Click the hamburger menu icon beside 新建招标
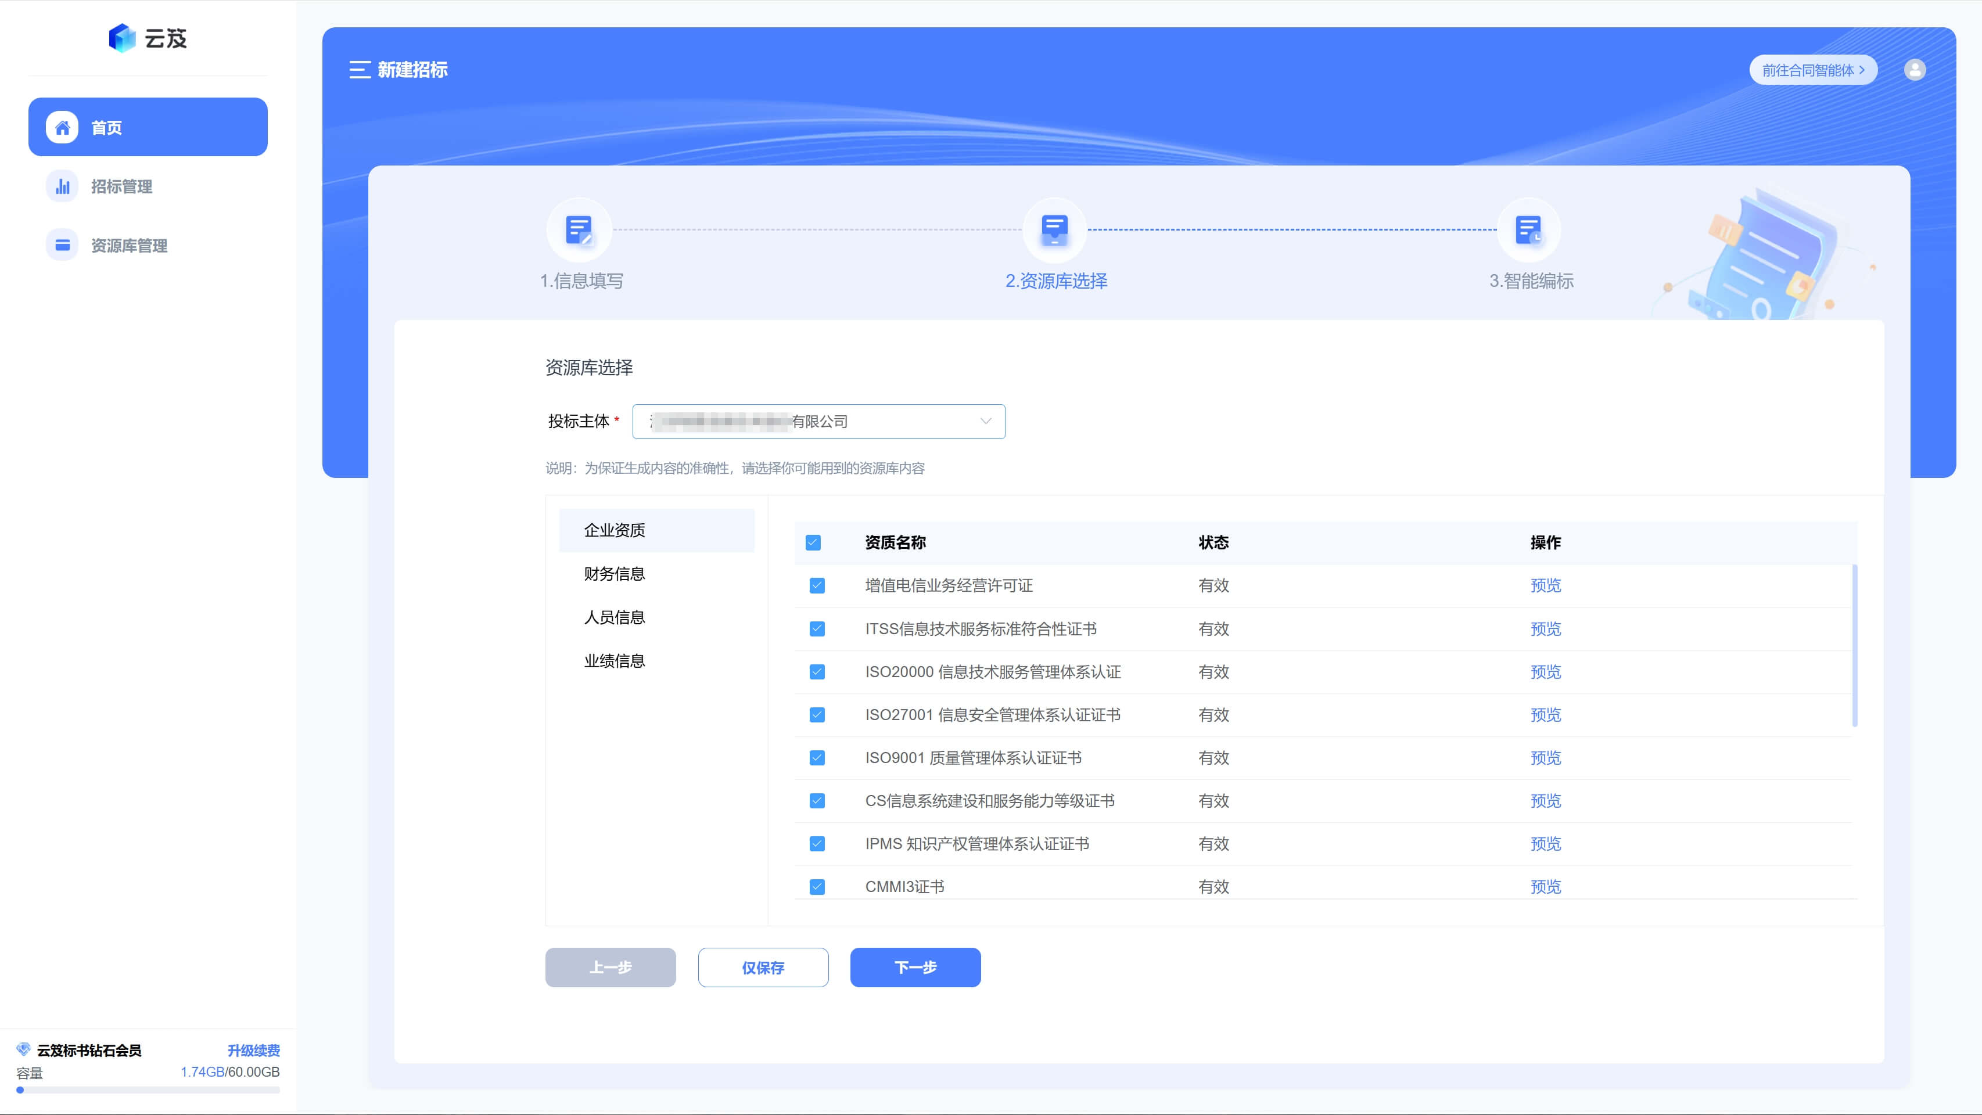The width and height of the screenshot is (1982, 1115). [360, 70]
